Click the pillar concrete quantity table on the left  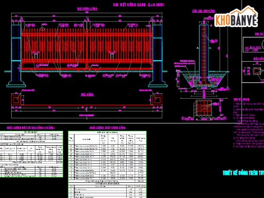[31, 154]
